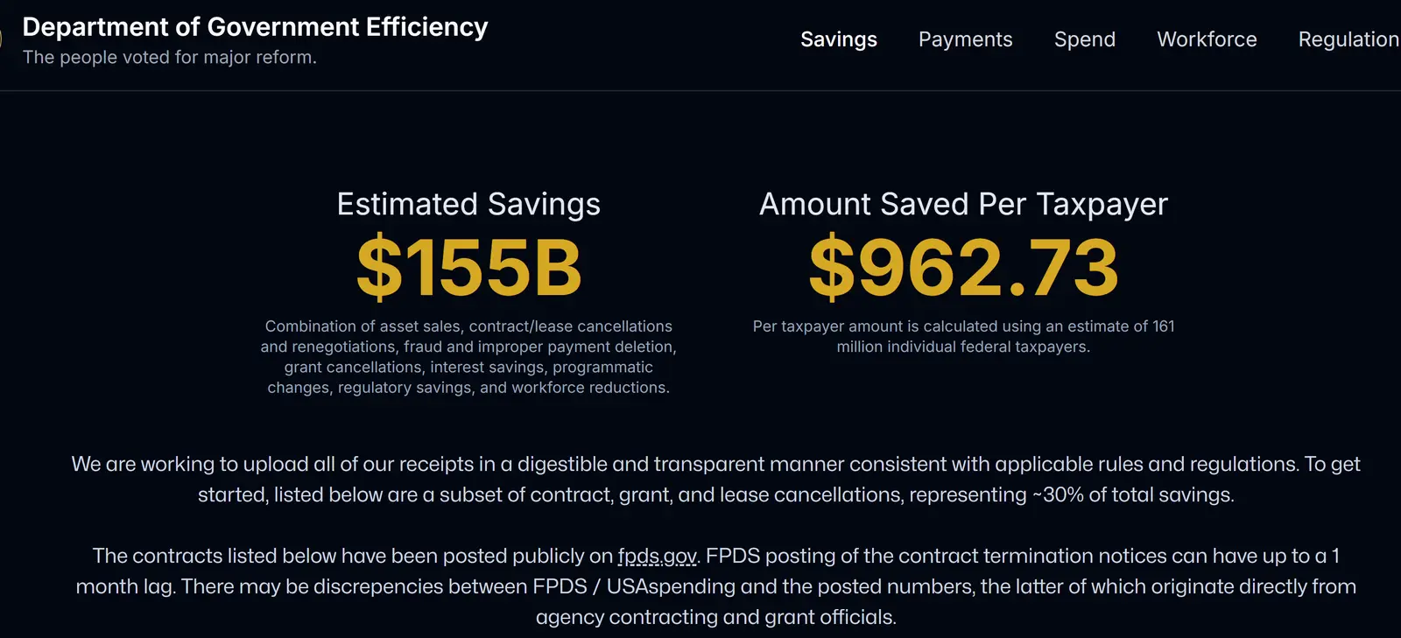Screen dimensions: 1401x638
Task: Switch to the Spend tab
Action: 1084,39
